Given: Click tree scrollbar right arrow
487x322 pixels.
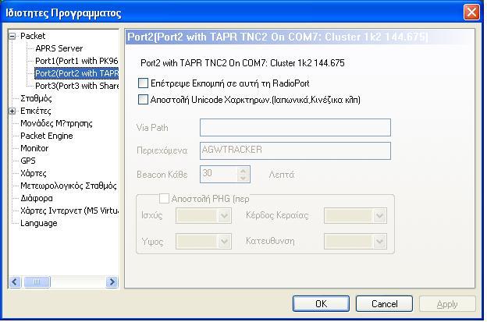Looking at the screenshot, I should point(112,282).
